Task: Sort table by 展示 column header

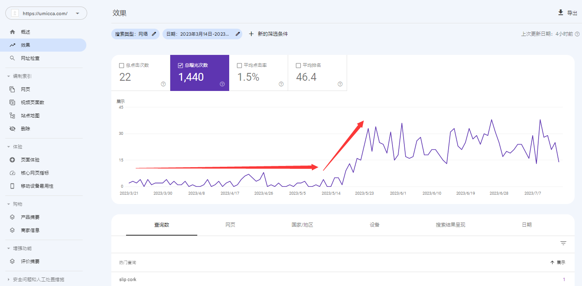Action: point(558,262)
